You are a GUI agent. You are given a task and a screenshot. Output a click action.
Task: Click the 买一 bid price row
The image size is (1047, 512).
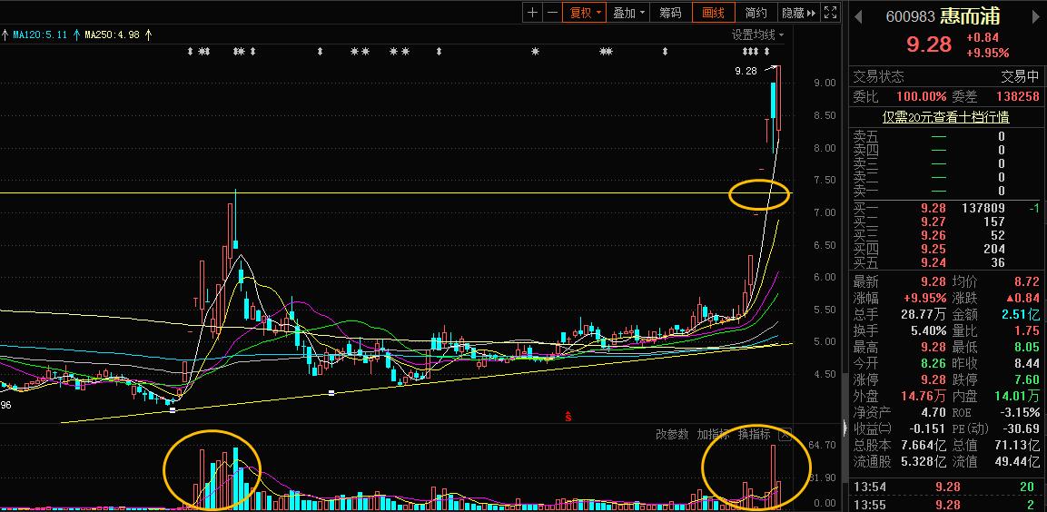(x=944, y=208)
